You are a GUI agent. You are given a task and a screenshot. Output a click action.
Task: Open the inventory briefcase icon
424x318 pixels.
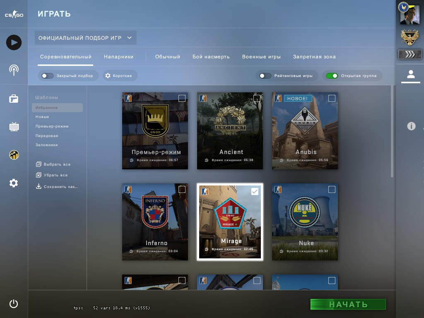click(x=14, y=99)
